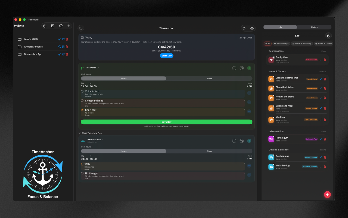Open TimeAnchor settings with the gear icon
The width and height of the screenshot is (348, 218).
252,28
